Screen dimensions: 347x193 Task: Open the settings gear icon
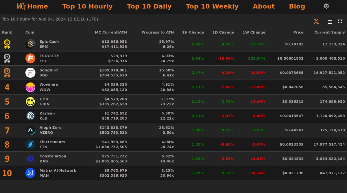326,6
